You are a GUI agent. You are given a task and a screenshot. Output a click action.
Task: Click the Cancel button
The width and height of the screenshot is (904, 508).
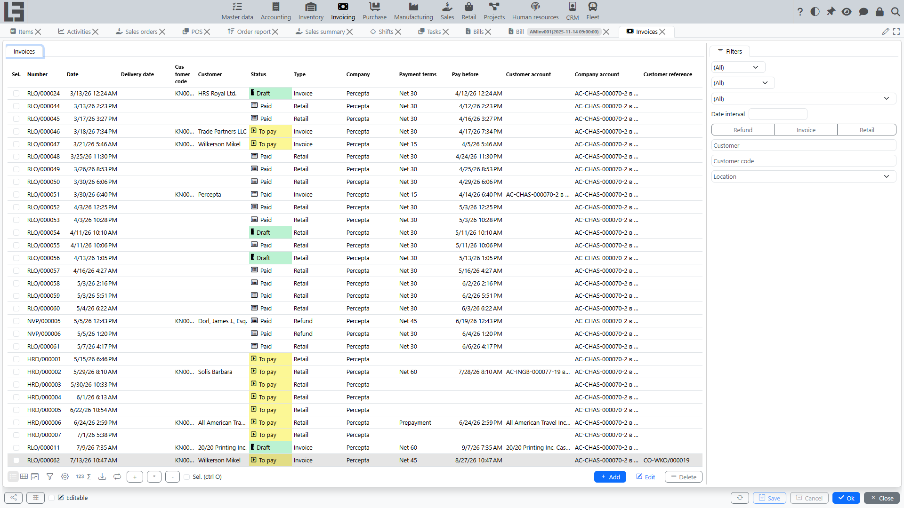pos(809,498)
